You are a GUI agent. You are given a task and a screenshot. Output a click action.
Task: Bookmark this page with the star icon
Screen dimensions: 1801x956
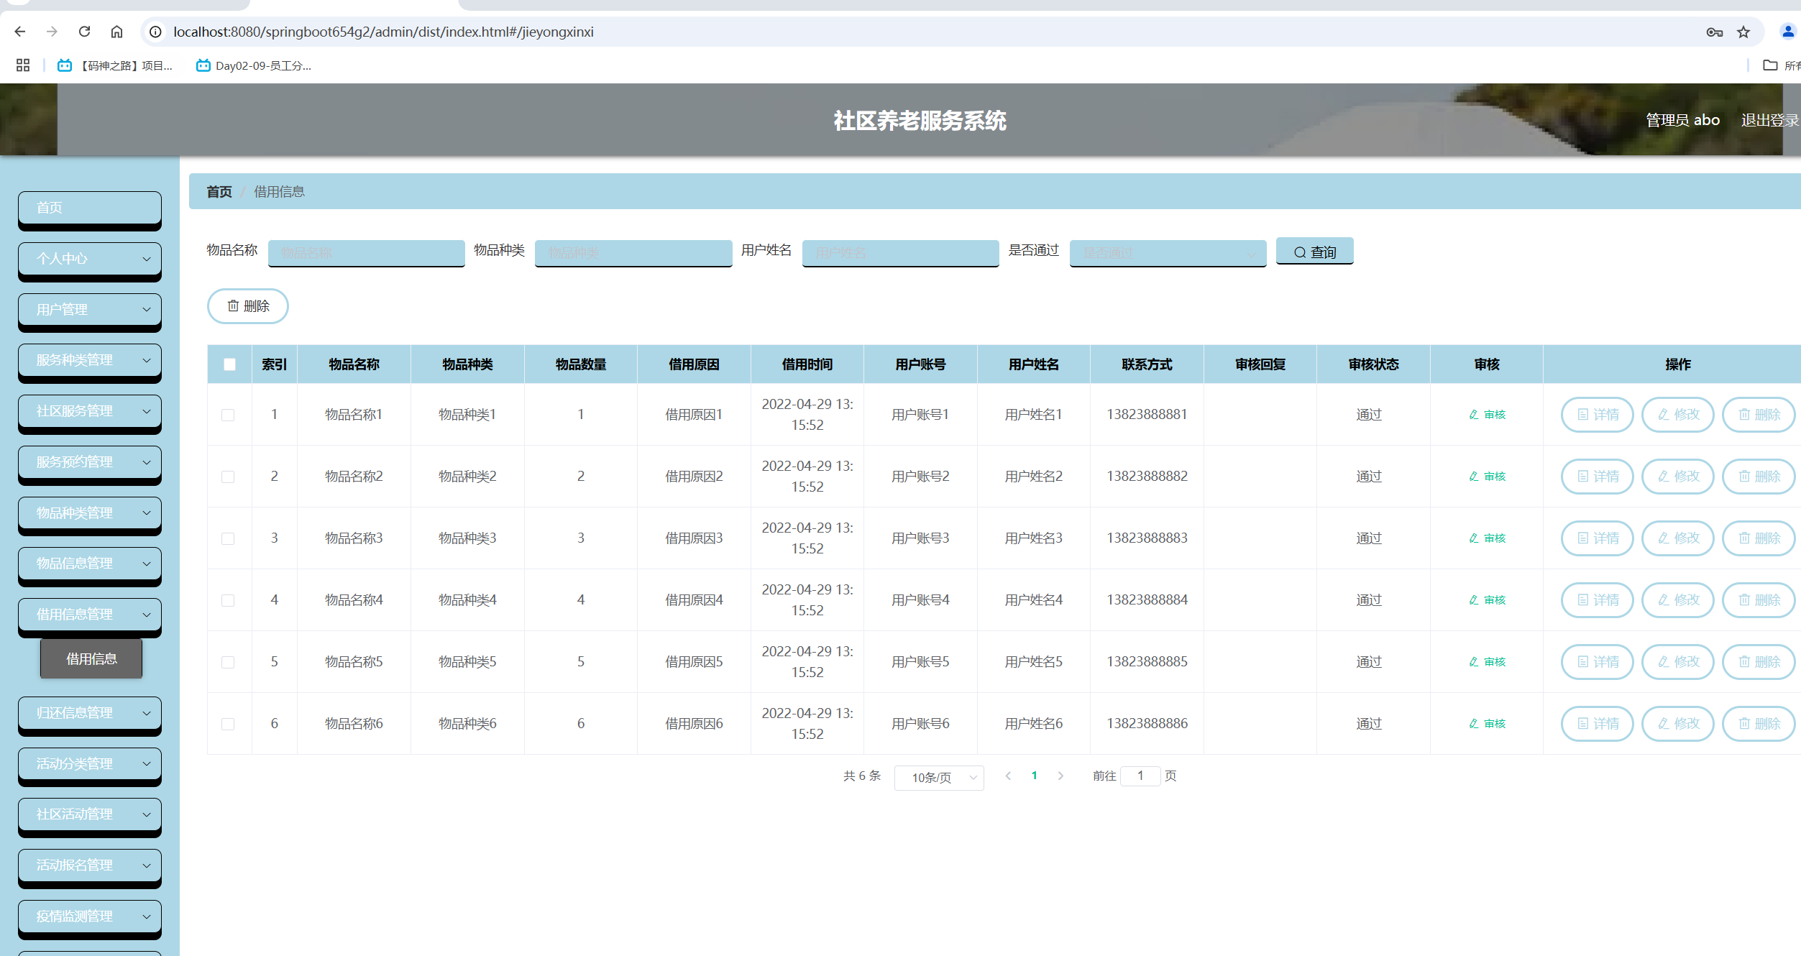1743,32
